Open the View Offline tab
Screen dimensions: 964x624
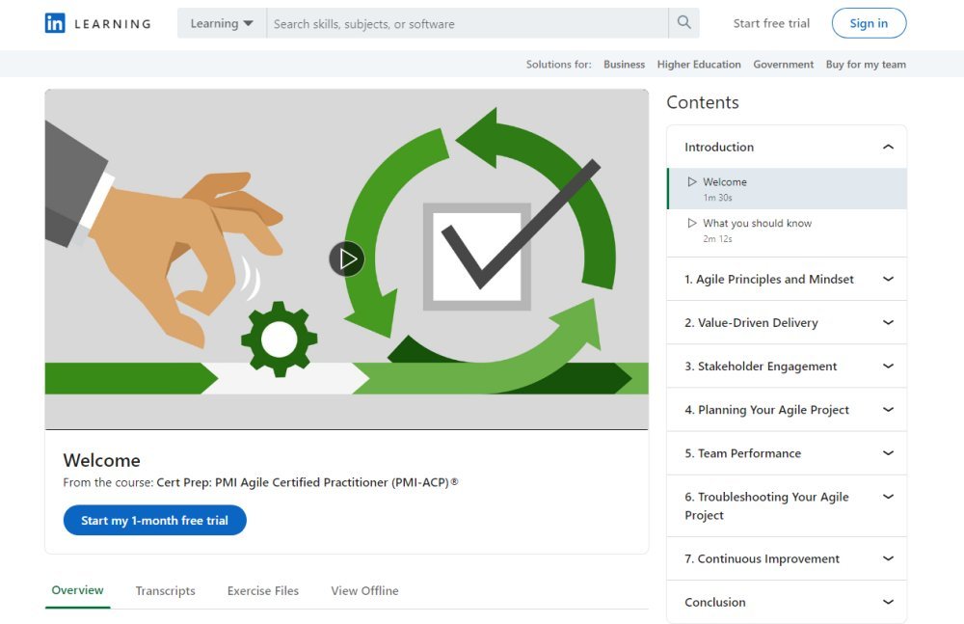tap(364, 591)
